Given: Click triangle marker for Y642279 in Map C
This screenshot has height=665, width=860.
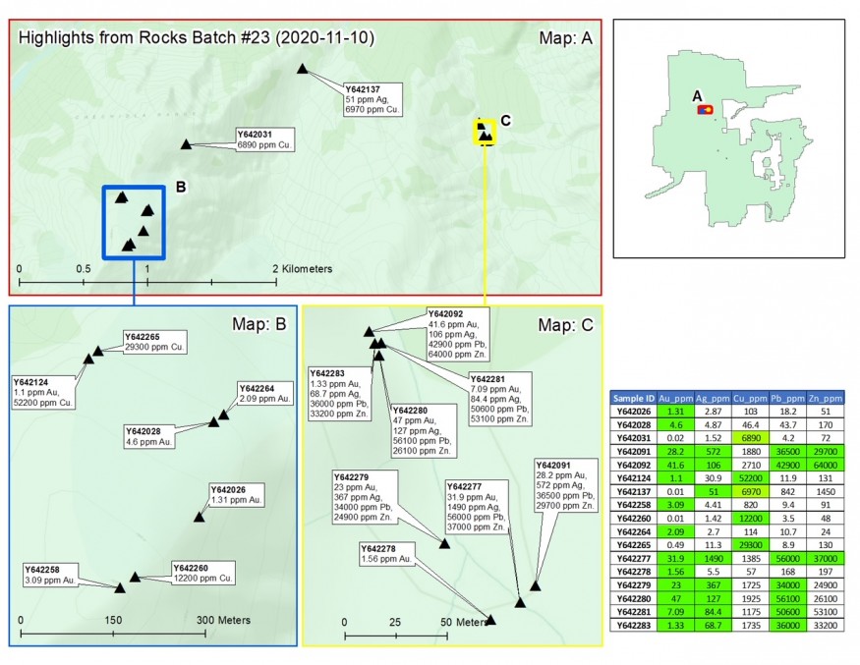Looking at the screenshot, I should coord(445,543).
